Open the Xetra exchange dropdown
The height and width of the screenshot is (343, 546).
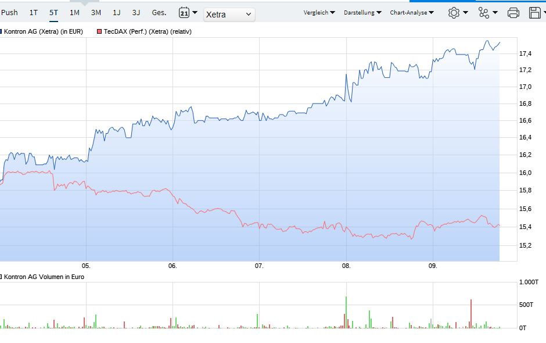point(229,15)
